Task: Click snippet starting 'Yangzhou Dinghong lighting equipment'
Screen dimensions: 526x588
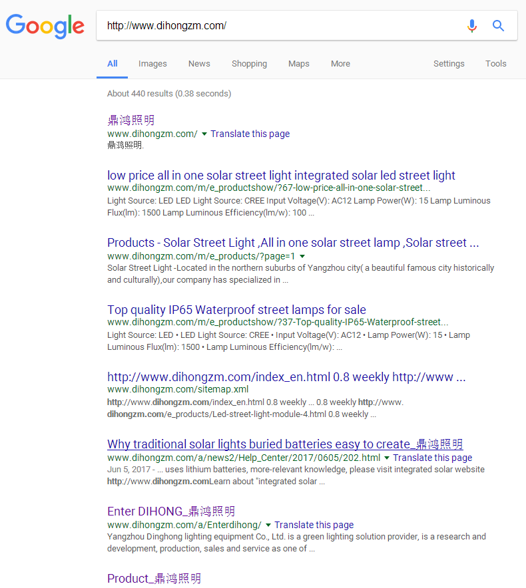Action: click(296, 542)
